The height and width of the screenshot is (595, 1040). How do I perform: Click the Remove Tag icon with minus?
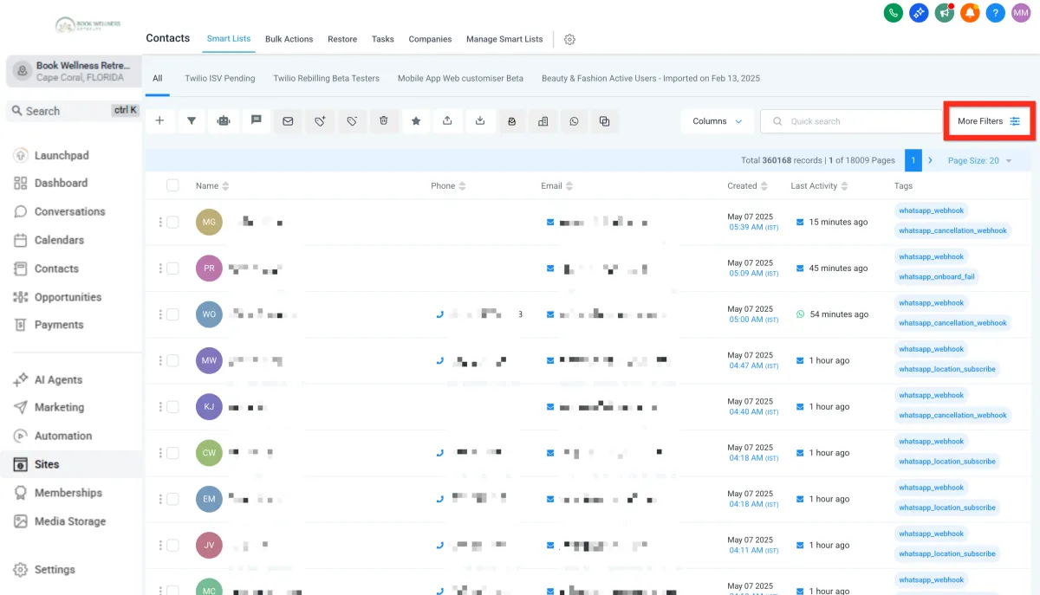[352, 121]
